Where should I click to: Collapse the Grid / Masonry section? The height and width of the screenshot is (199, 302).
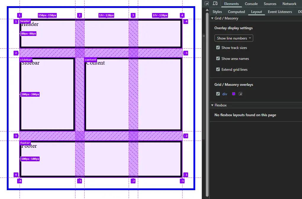click(212, 18)
